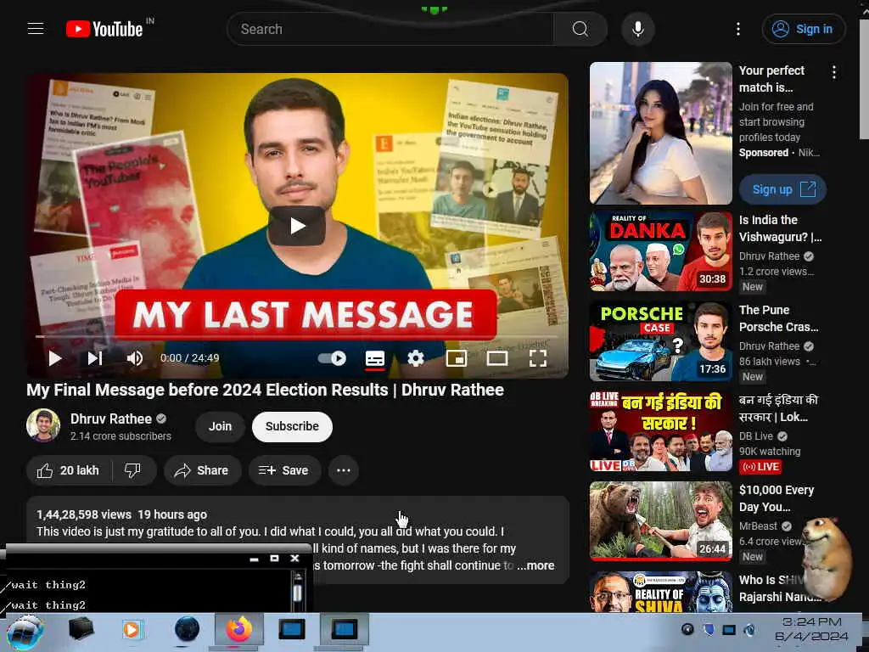Open the globe browser taskbar icon
This screenshot has height=652, width=869.
tap(187, 630)
